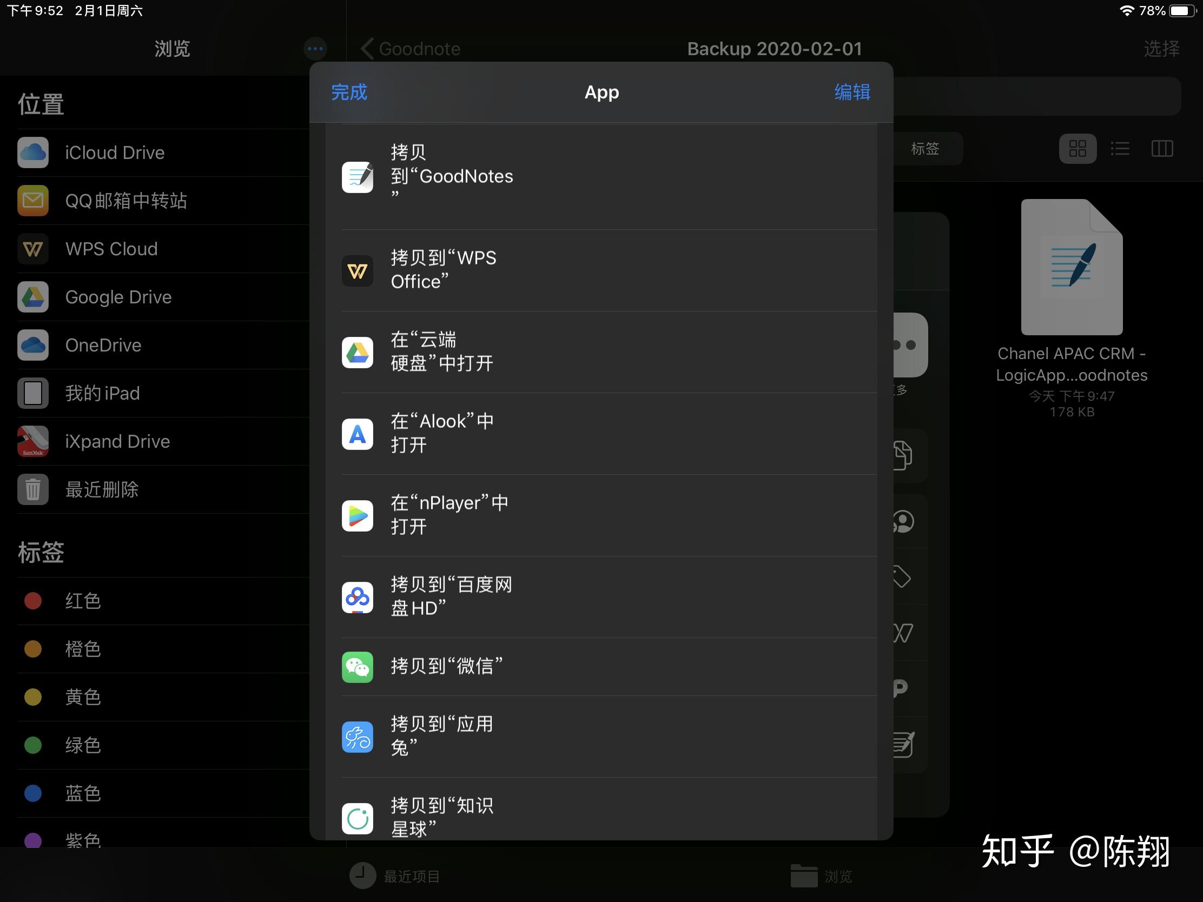Tap the nPlayer app icon
Viewport: 1203px width, 902px height.
(358, 515)
